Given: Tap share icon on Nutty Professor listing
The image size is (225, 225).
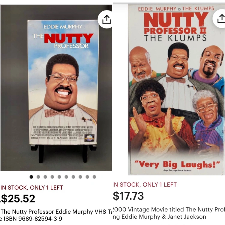Looking at the screenshot, I should pos(106,19).
